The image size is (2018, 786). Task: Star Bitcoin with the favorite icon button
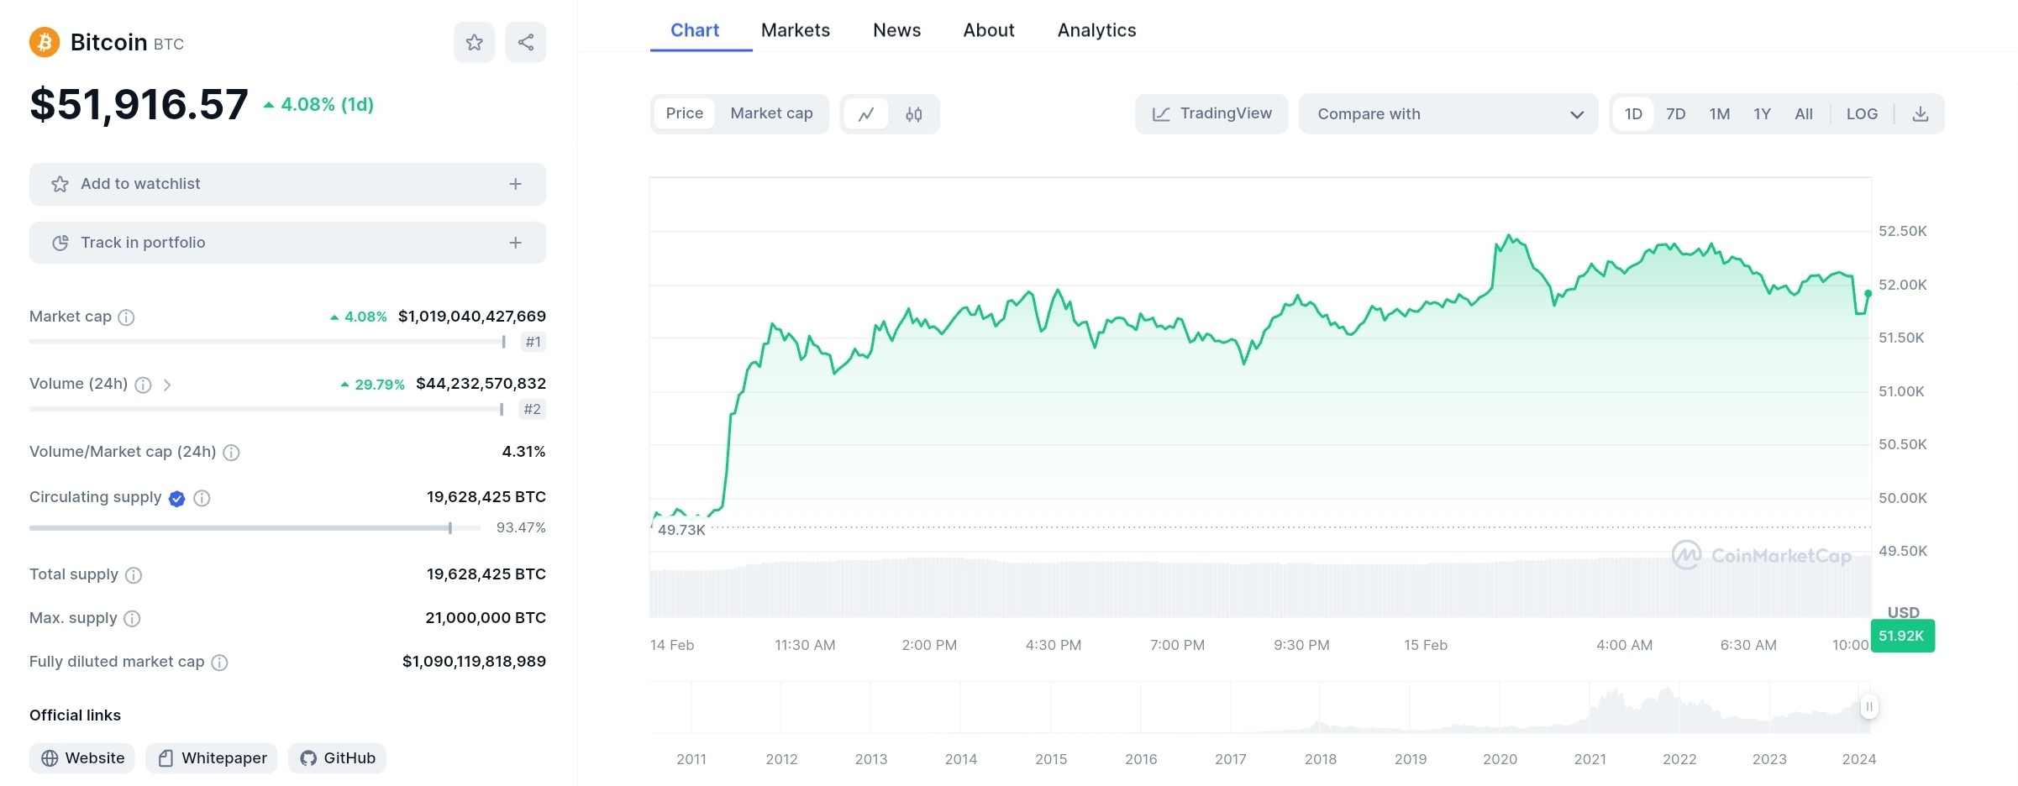click(475, 42)
